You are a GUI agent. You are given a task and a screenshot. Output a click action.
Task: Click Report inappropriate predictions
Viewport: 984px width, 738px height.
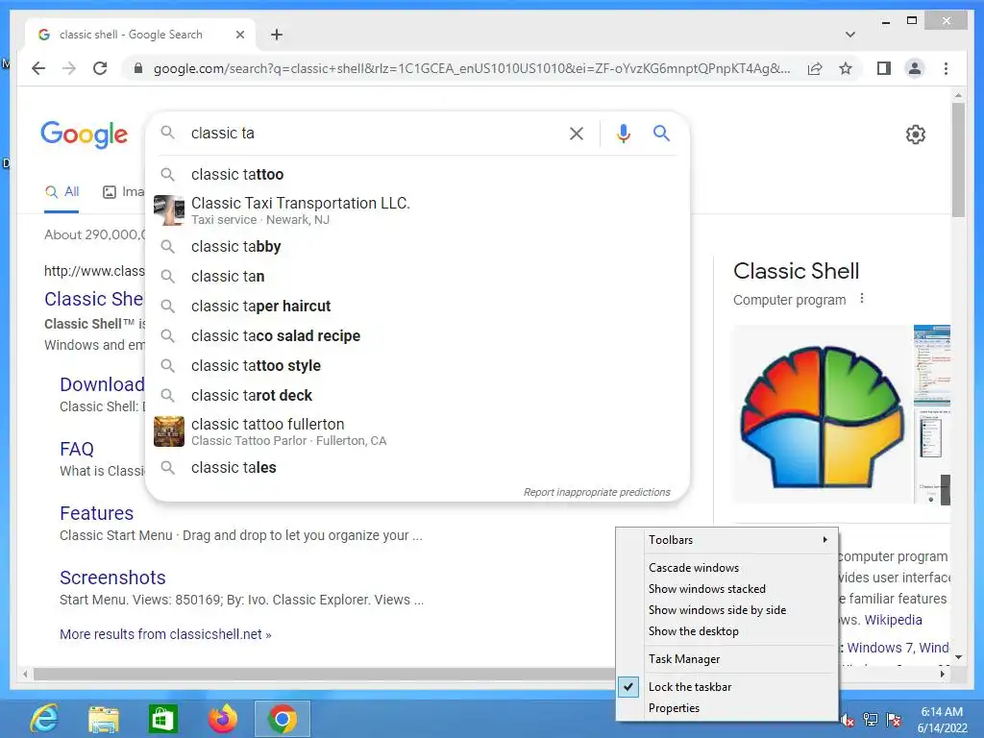pyautogui.click(x=597, y=492)
